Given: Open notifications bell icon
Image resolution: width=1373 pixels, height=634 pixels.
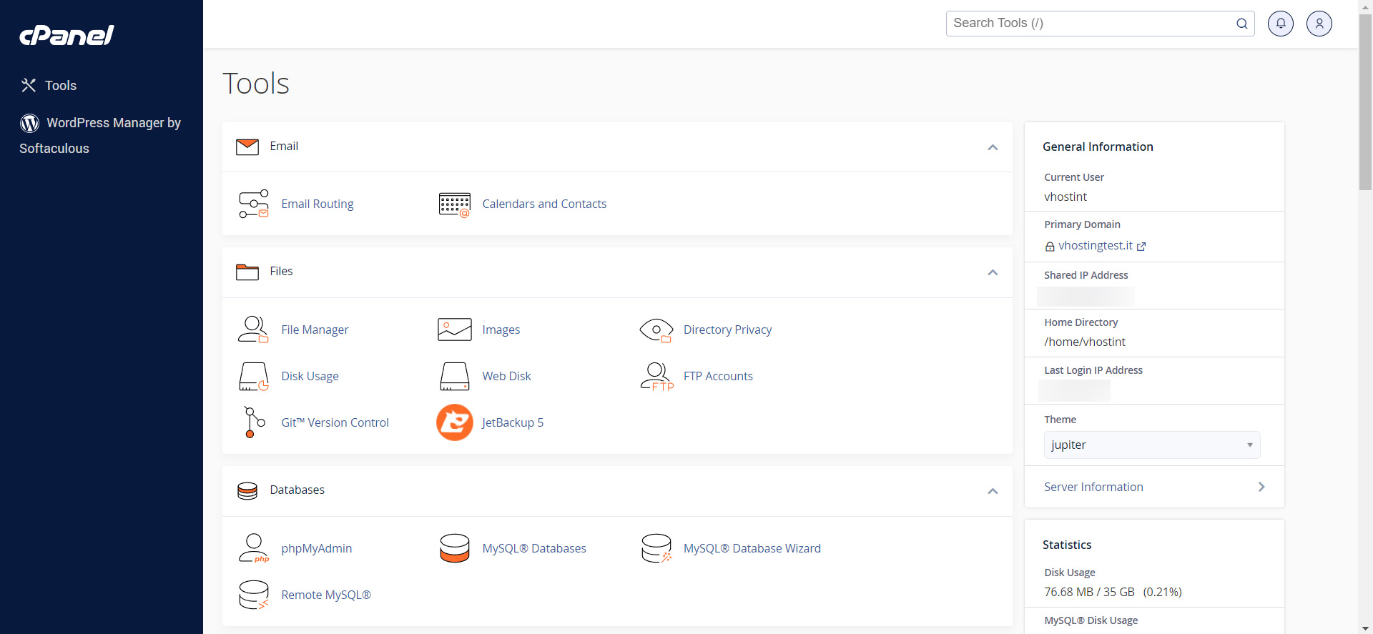Looking at the screenshot, I should [x=1281, y=24].
